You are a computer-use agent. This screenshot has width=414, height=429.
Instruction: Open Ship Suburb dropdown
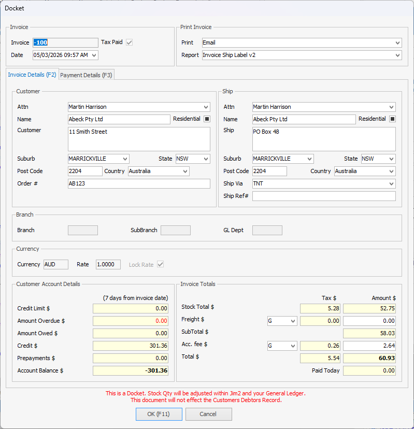(x=309, y=159)
